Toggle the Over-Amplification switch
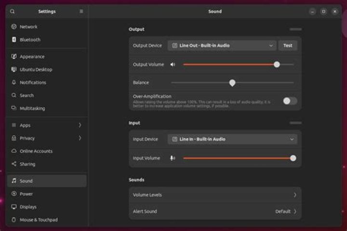 290,101
